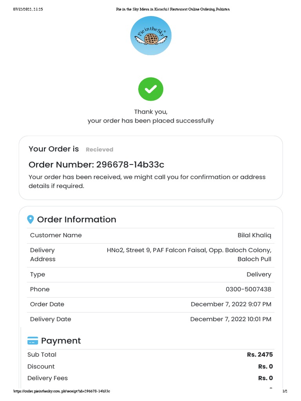Click the Delivery type value

pos(259,275)
